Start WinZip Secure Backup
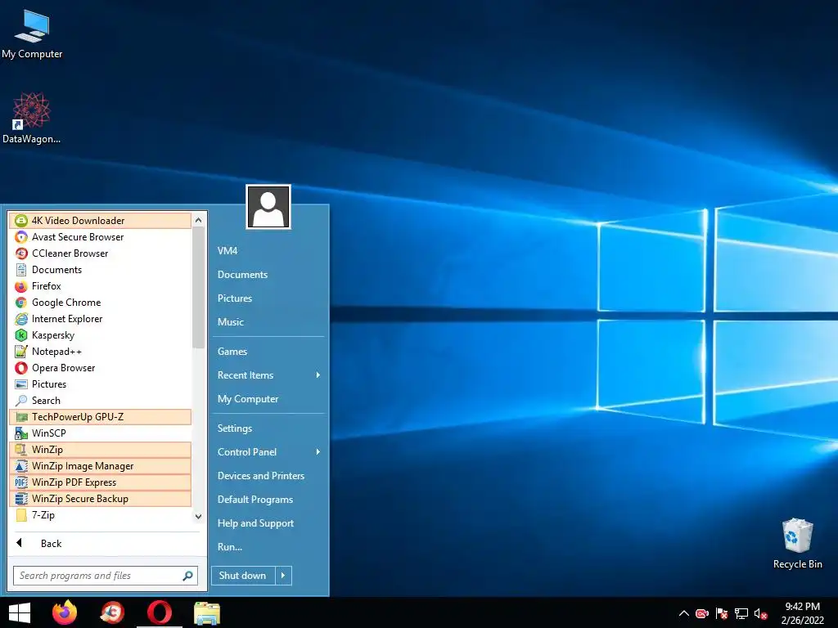This screenshot has height=628, width=838. pyautogui.click(x=101, y=499)
